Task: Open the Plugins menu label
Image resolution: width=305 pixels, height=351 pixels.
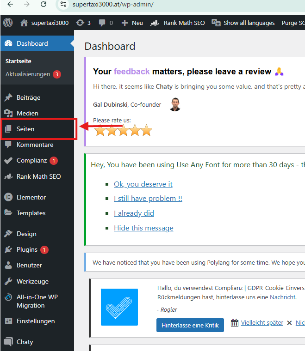Action: (27, 249)
